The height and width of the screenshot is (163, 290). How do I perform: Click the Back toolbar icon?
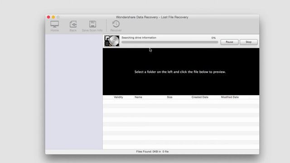point(73,26)
